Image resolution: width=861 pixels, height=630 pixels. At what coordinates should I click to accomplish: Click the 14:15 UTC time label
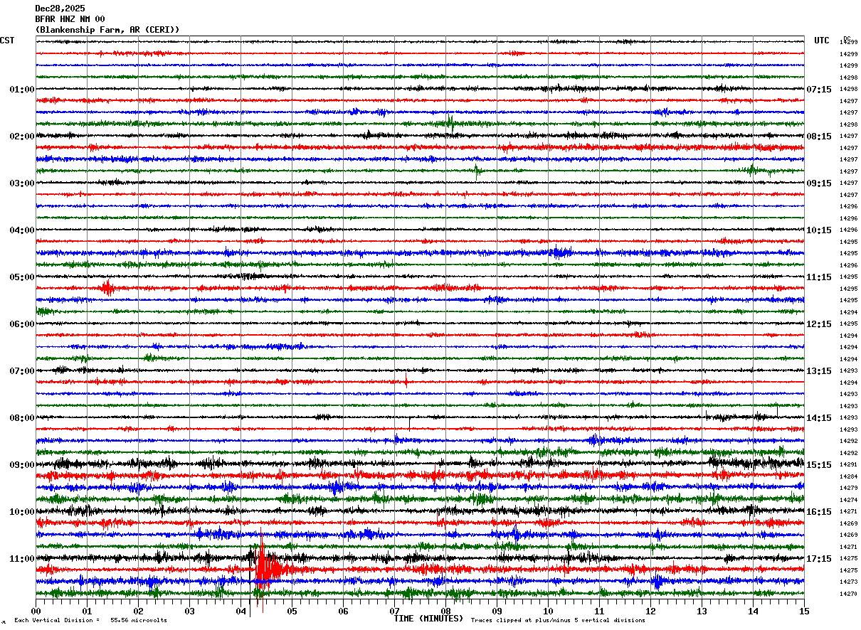[819, 418]
